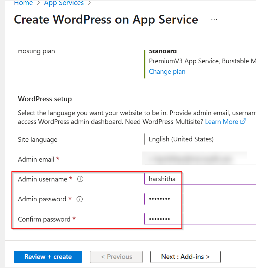The height and width of the screenshot is (268, 256).
Task: Go to App Services breadcrumb
Action: coord(64,3)
